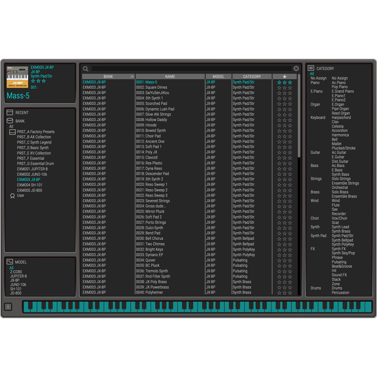Filter category by Synth Pad/Str subcategory
This screenshot has width=377, height=377.
[342, 236]
